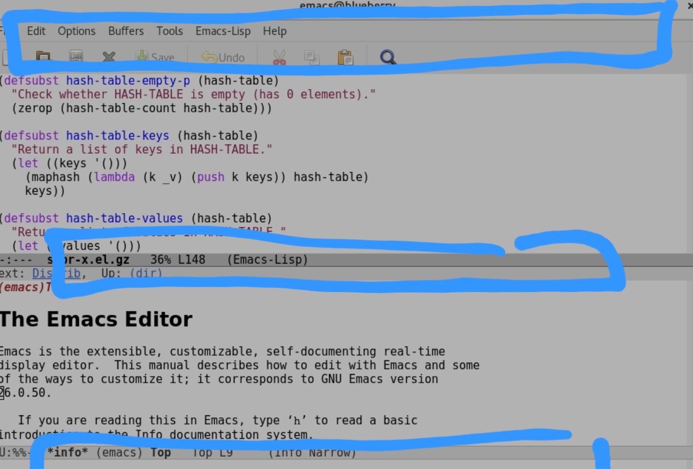The width and height of the screenshot is (693, 469).
Task: Click "defsubst" before hash-table-values
Action: tap(32, 219)
